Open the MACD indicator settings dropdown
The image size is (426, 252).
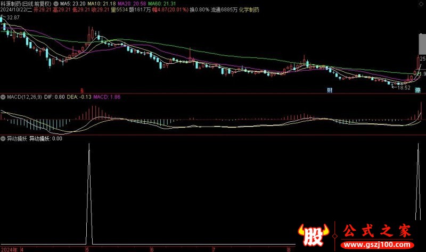tap(3, 97)
